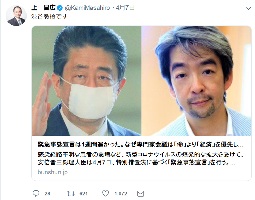Like the tweet with the heart icon
Viewport: 255px width, 200px height.
tap(105, 193)
